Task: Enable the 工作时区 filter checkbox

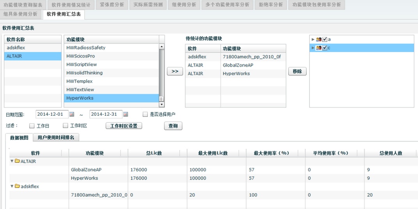Action: [x=66, y=126]
